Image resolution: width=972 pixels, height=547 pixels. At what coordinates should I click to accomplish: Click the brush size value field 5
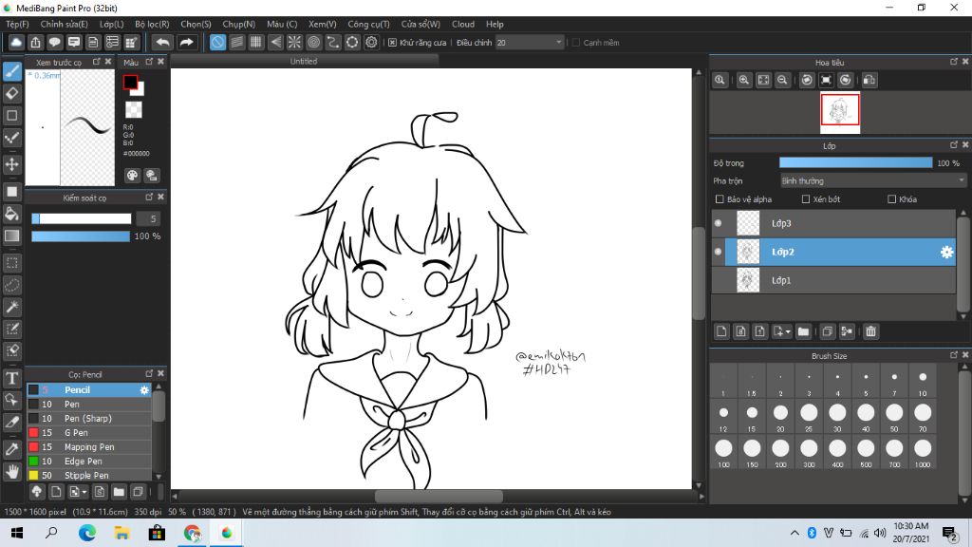tap(149, 218)
